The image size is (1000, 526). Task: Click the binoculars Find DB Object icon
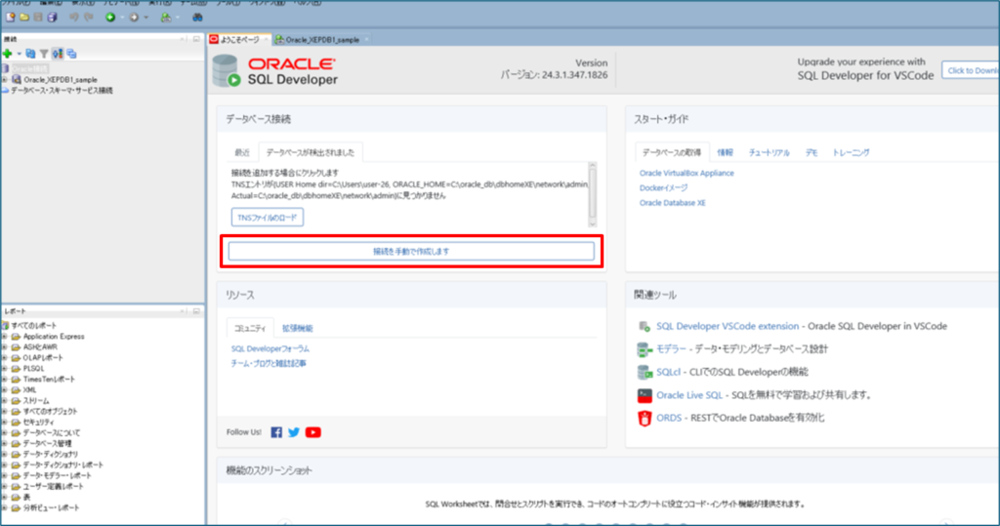click(x=197, y=18)
